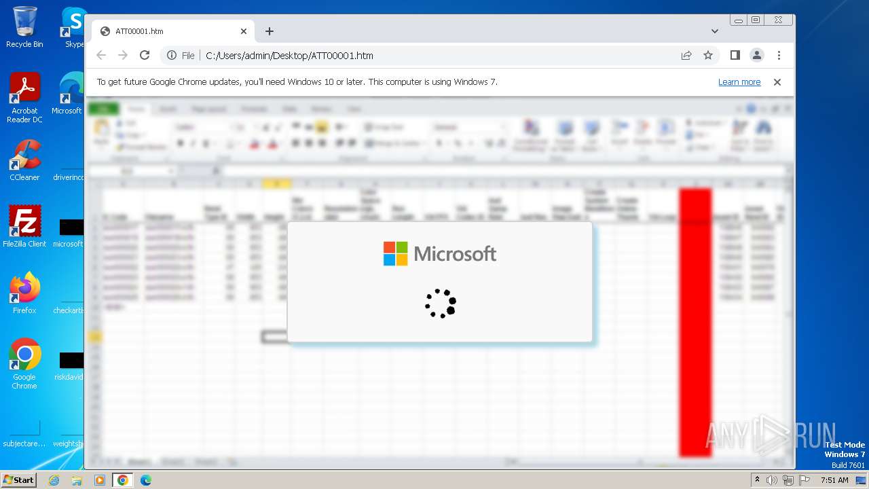Select the ATT00001.htm tab

tap(173, 31)
